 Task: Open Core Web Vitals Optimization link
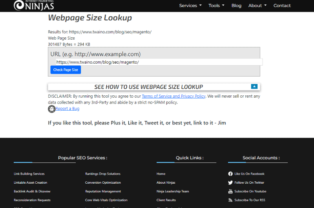tap(106, 200)
